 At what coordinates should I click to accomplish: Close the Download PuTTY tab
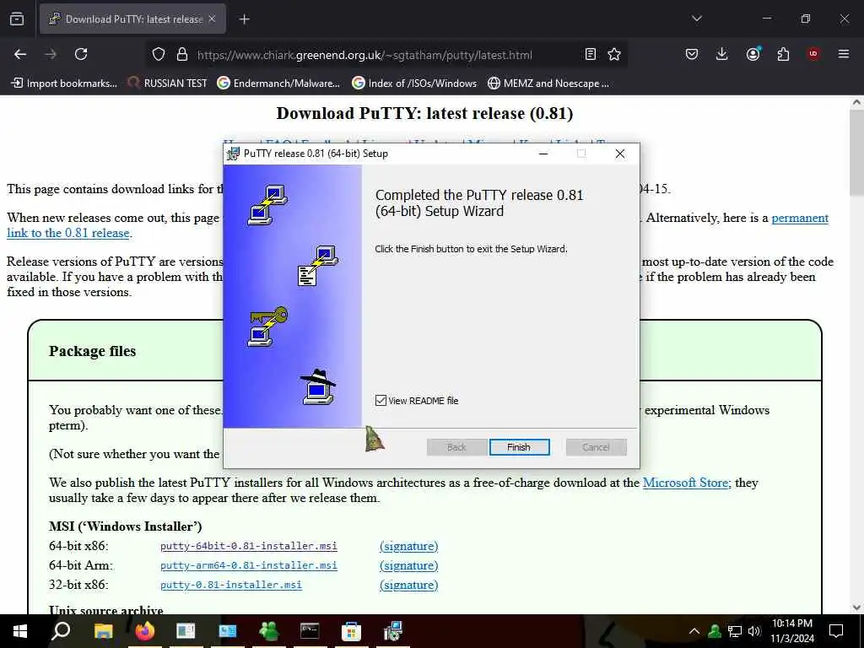click(212, 19)
